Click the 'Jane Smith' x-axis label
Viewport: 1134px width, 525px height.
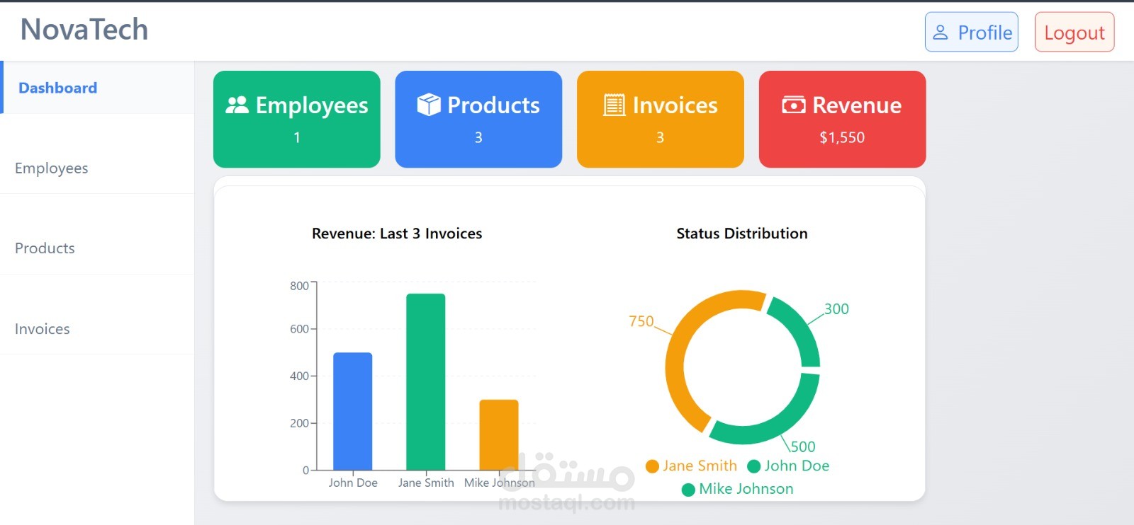pyautogui.click(x=426, y=483)
